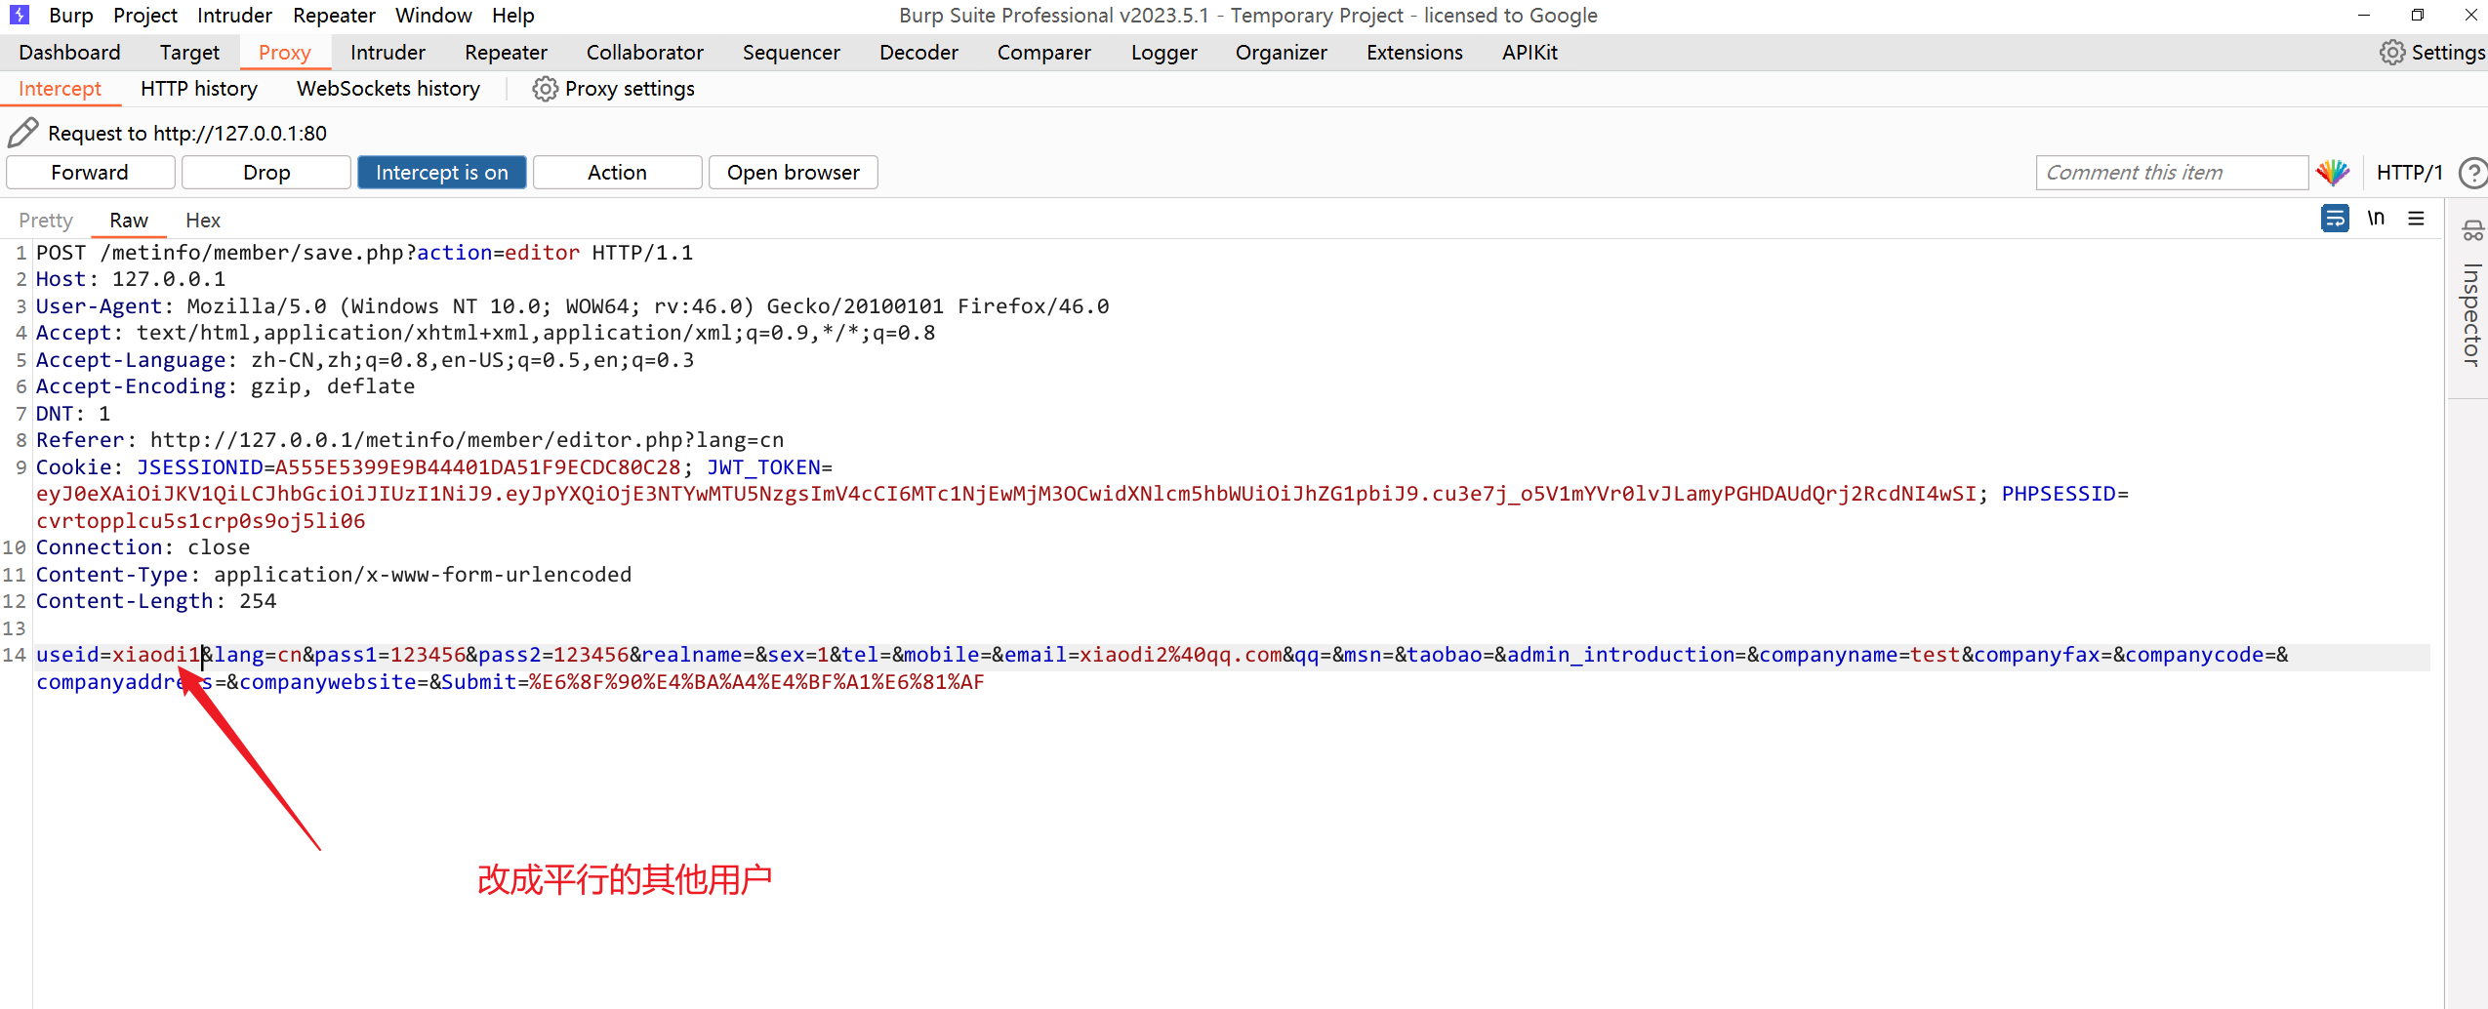
Task: Toggle the message wrap icon
Action: pyautogui.click(x=2335, y=218)
